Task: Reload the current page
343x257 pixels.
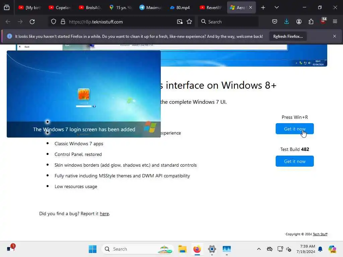Action: 32,22
